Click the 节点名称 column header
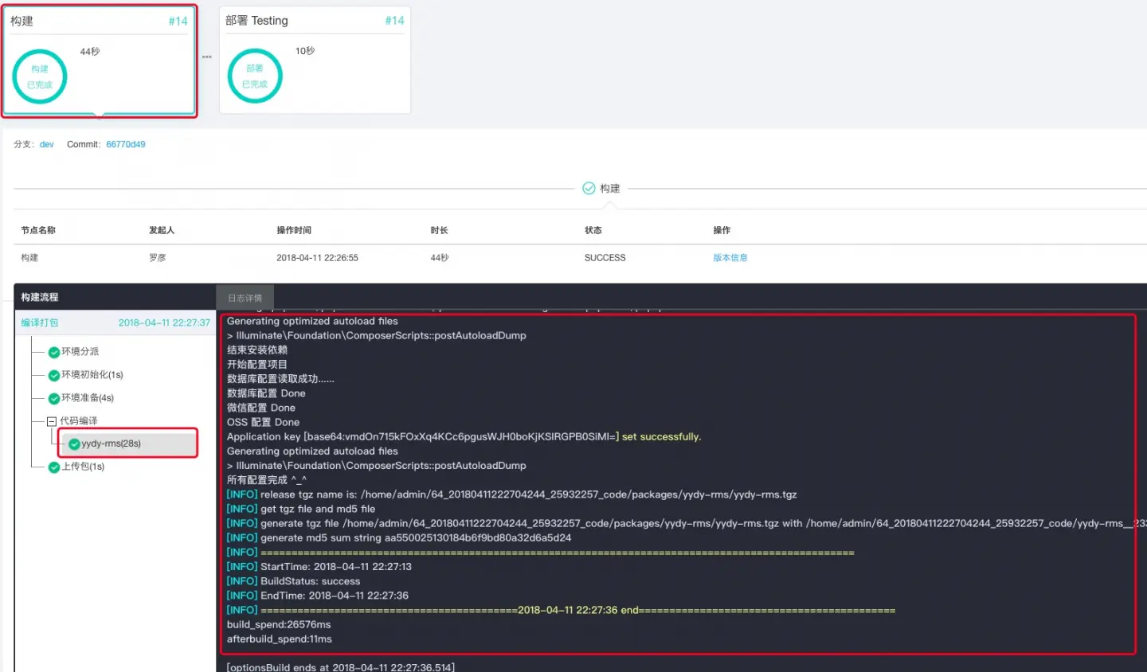1147x672 pixels. pos(38,230)
